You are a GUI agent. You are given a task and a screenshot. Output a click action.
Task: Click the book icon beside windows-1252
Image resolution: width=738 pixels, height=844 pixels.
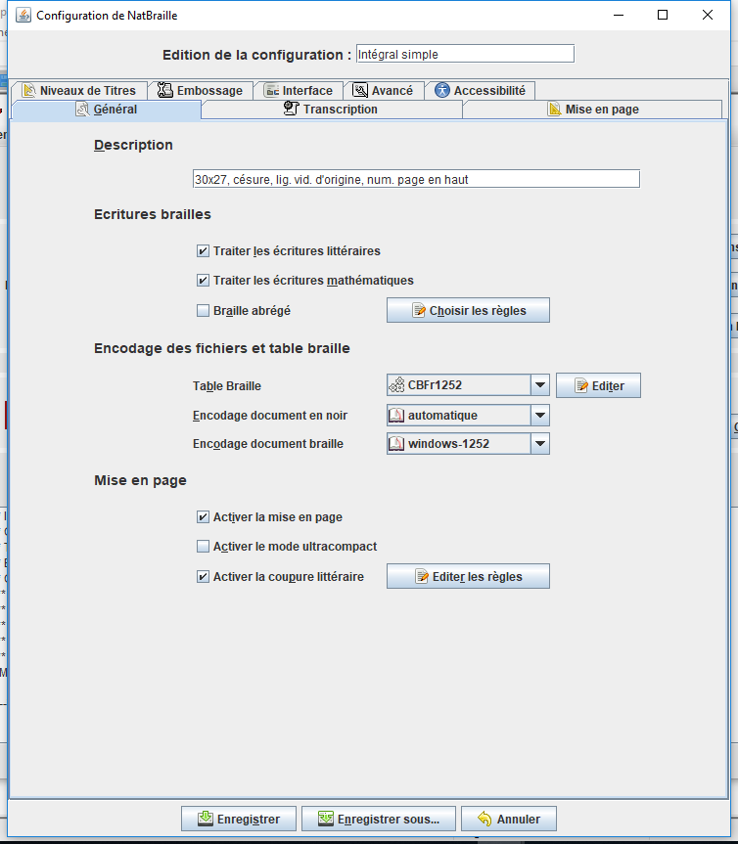(396, 444)
